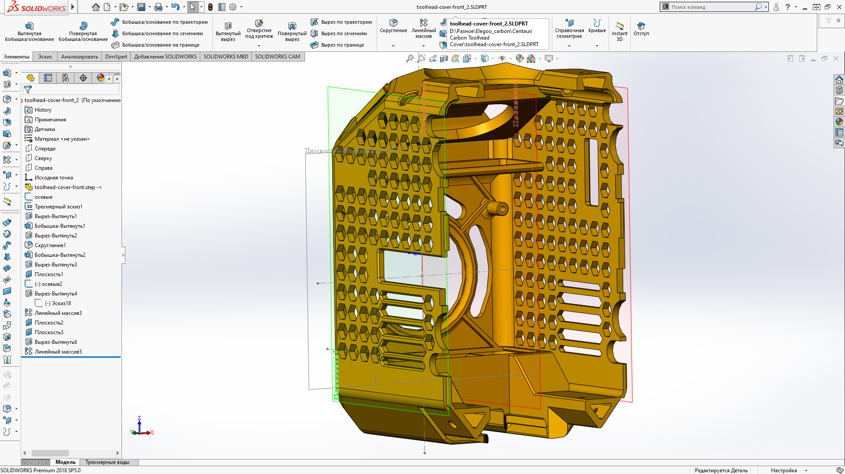Switch to DimXpert tab
The image size is (845, 474).
tap(116, 57)
